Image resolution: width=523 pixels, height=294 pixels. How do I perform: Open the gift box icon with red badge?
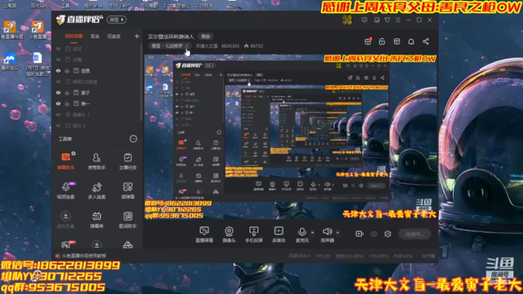click(368, 41)
